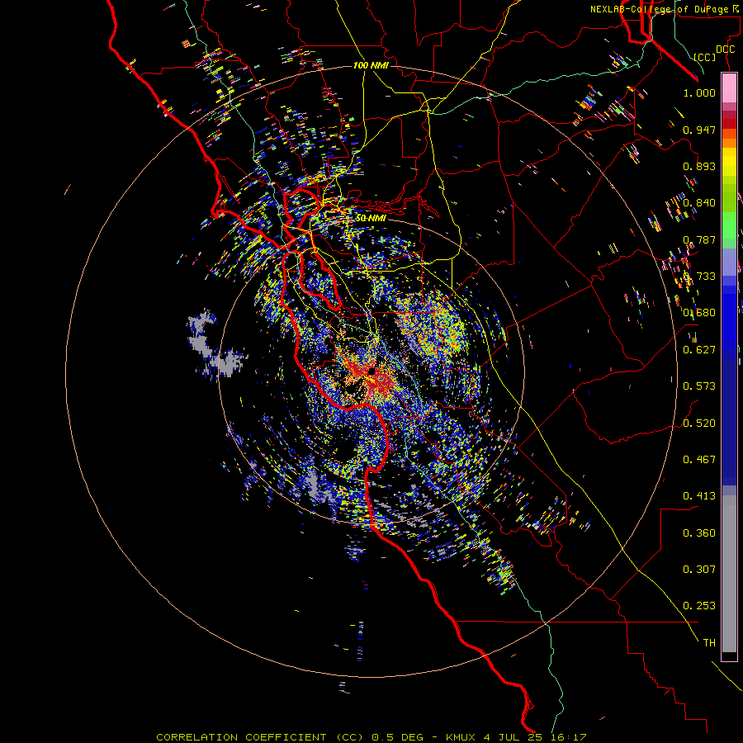Select the 0.520 legend value

699,424
